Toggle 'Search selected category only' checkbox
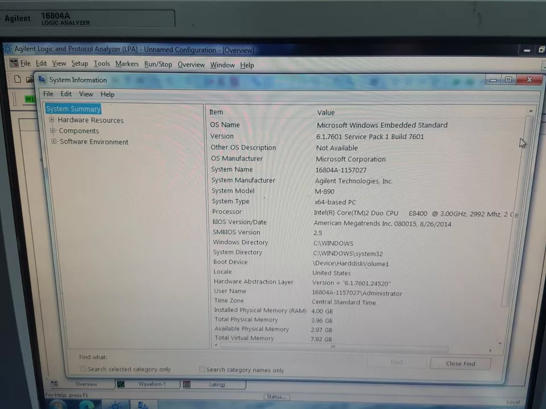Image resolution: width=546 pixels, height=409 pixels. coord(83,369)
